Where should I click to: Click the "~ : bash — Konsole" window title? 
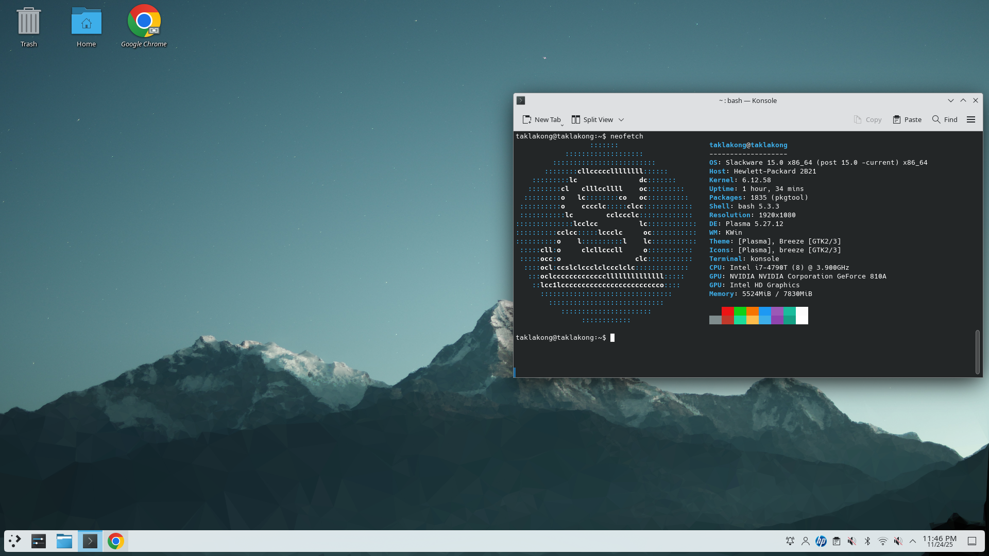coord(748,100)
